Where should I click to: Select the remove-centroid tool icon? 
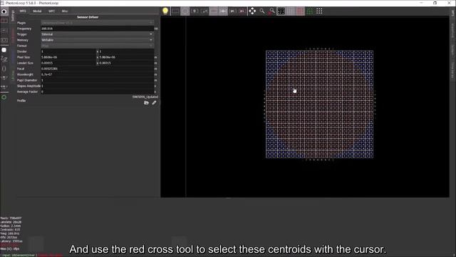(x=204, y=11)
